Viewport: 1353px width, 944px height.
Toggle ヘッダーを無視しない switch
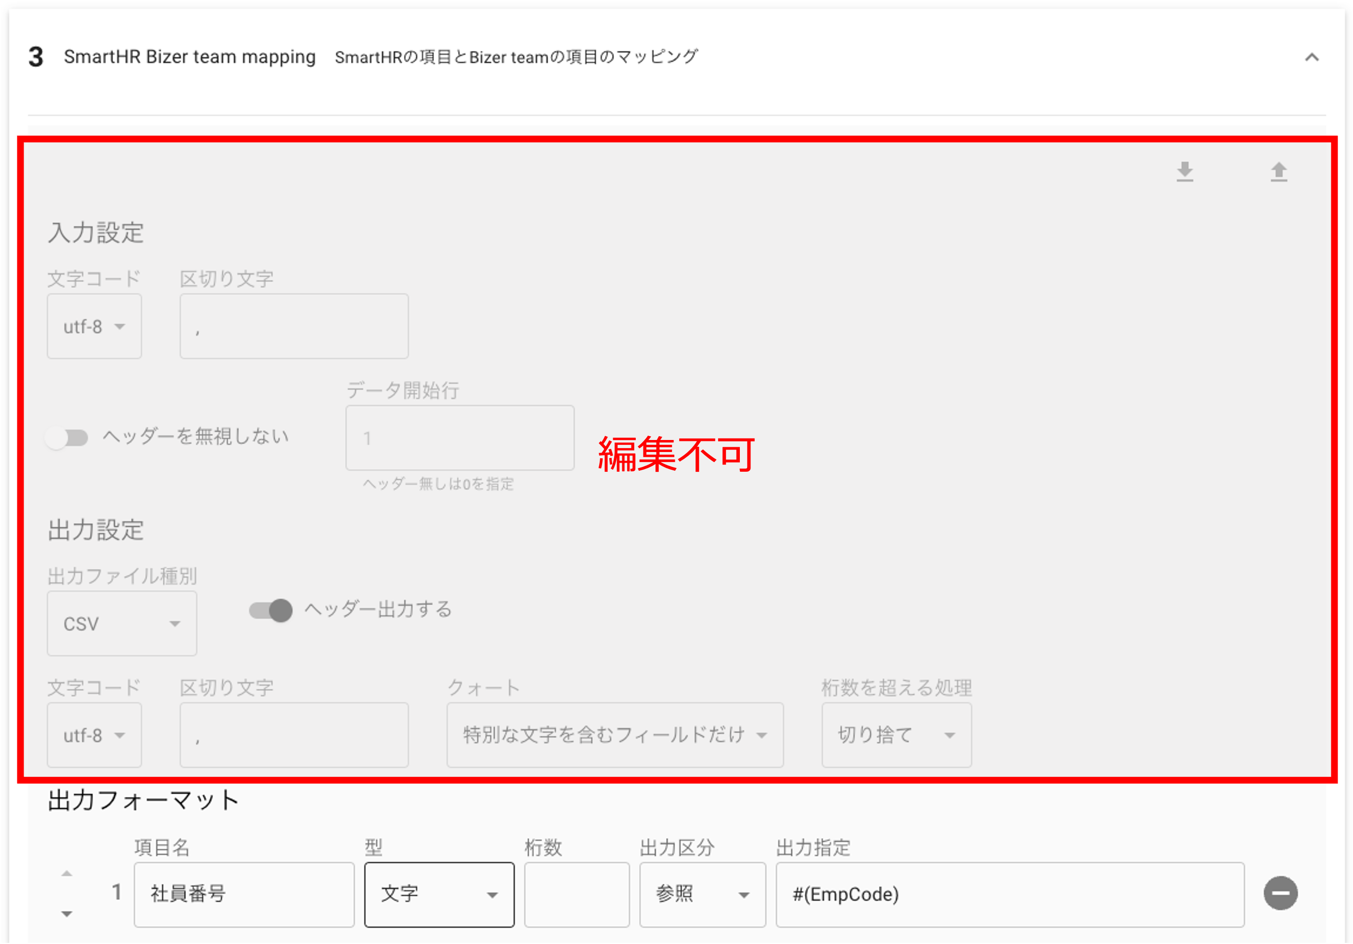[x=66, y=438]
